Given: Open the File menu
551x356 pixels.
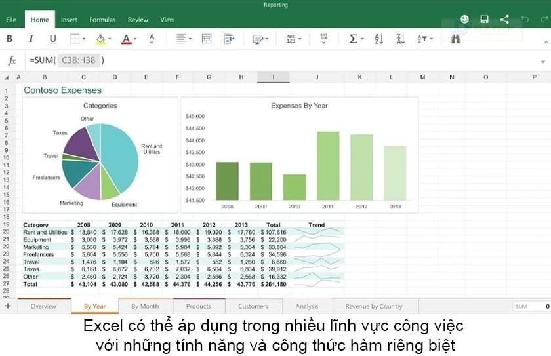Looking at the screenshot, I should coord(11,20).
